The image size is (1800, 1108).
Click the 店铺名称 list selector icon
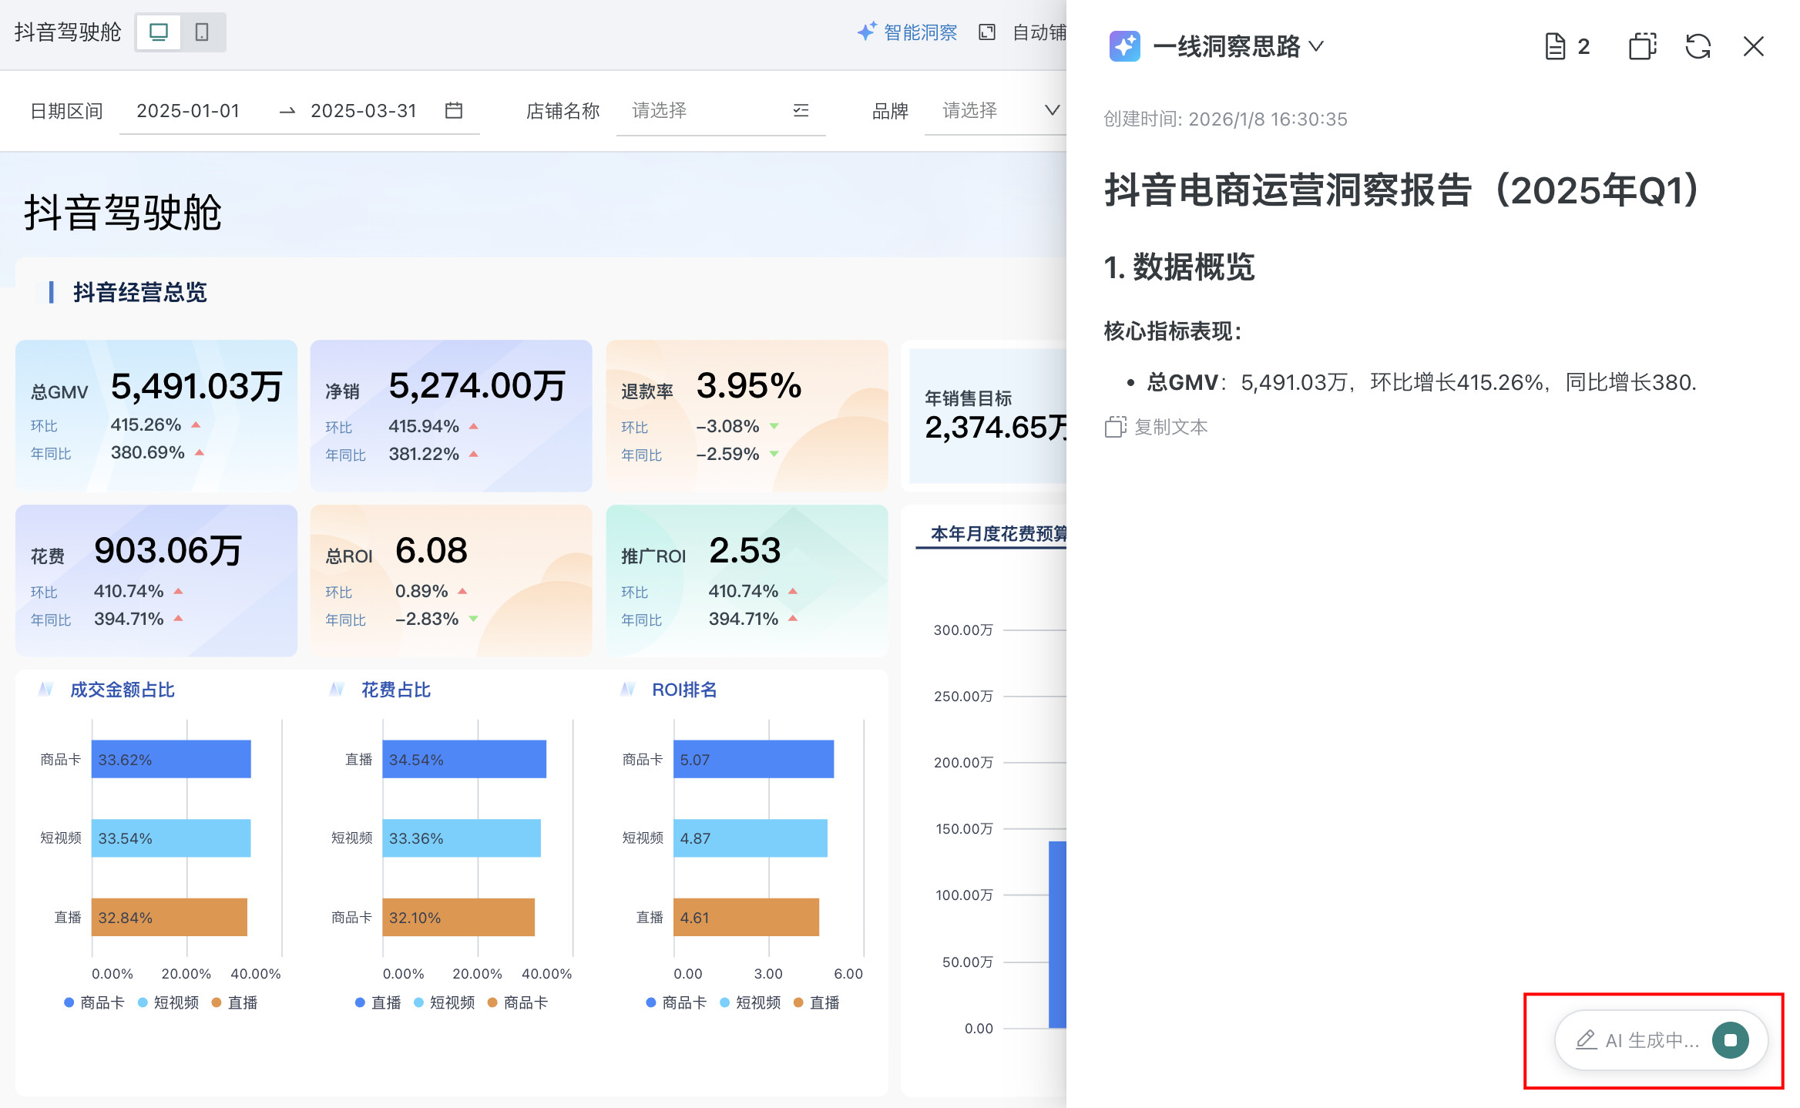801,111
